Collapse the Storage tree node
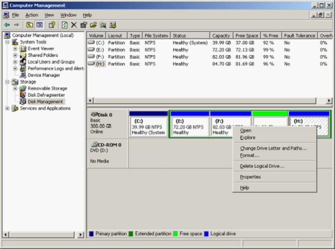This screenshot has height=249, width=335. click(x=7, y=82)
